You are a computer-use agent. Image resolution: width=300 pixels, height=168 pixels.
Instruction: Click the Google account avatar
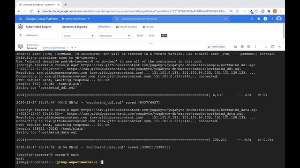coord(279,19)
